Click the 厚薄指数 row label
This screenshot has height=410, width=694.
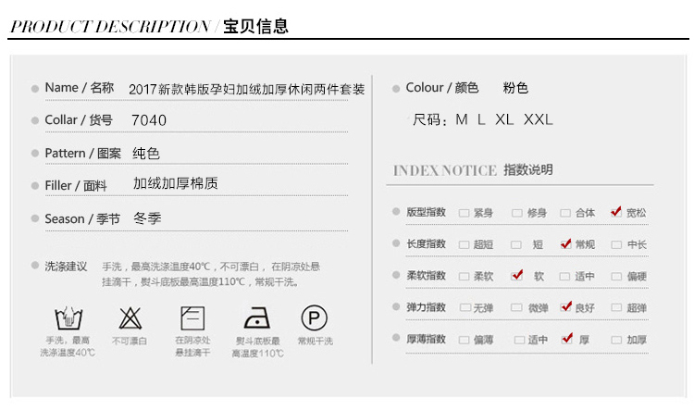[426, 339]
